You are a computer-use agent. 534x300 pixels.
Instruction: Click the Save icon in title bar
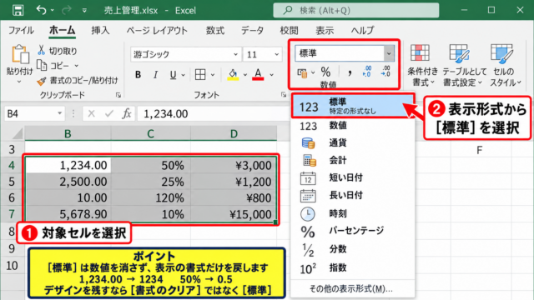pyautogui.click(x=18, y=10)
